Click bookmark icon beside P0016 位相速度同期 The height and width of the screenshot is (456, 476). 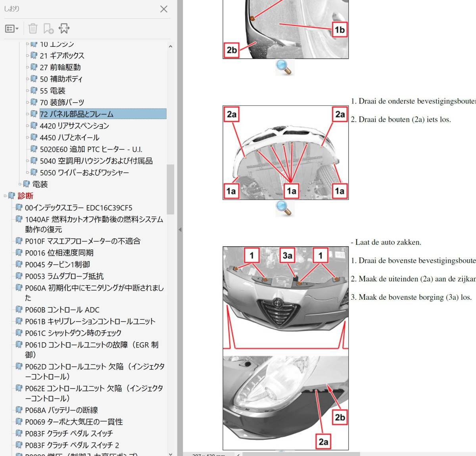tap(19, 253)
